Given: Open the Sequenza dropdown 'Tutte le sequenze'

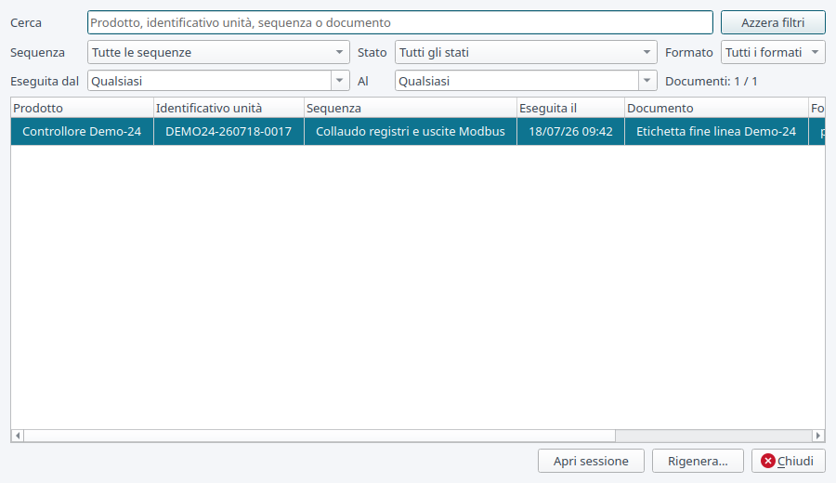Looking at the screenshot, I should click(218, 52).
